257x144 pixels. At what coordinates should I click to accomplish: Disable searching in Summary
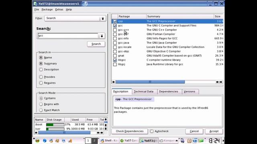click(x=41, y=64)
